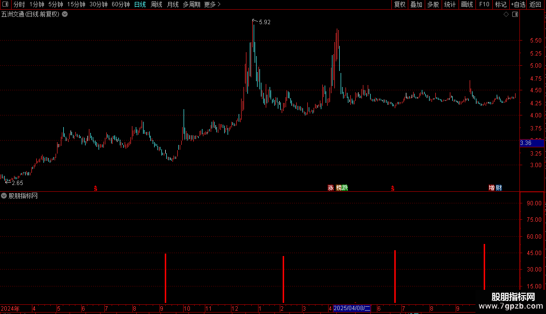Toggle the side panel icon near price axis
546x314 pixels.
click(515, 14)
